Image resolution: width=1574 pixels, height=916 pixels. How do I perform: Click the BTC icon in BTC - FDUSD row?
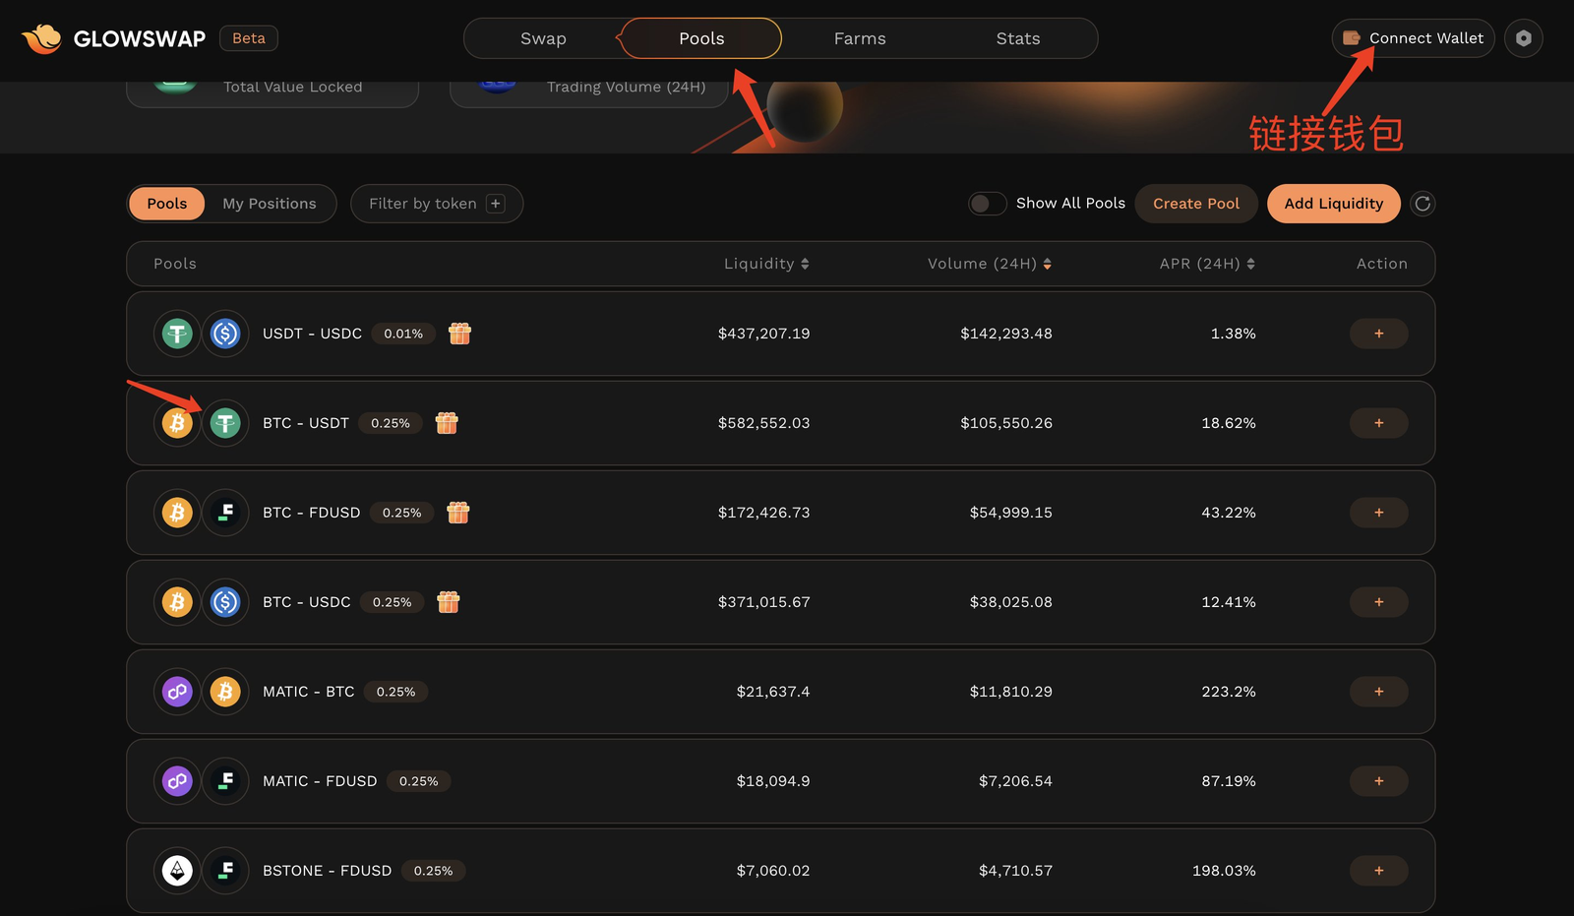(x=177, y=513)
